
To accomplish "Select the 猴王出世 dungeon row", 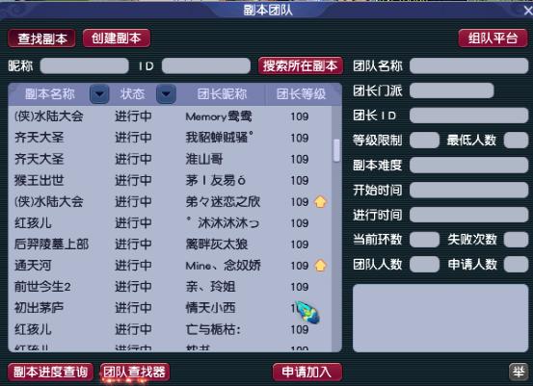I will [170, 180].
